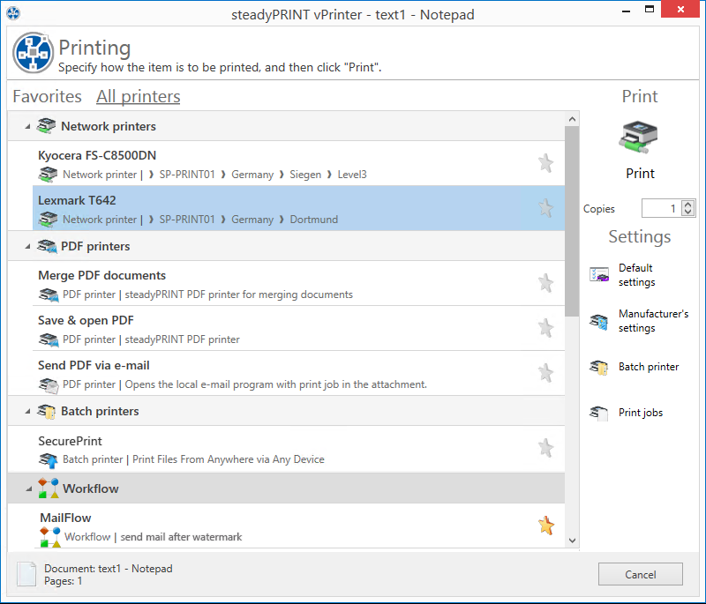Open the Batch printer settings icon
Screen dimensions: 706x604
click(600, 367)
